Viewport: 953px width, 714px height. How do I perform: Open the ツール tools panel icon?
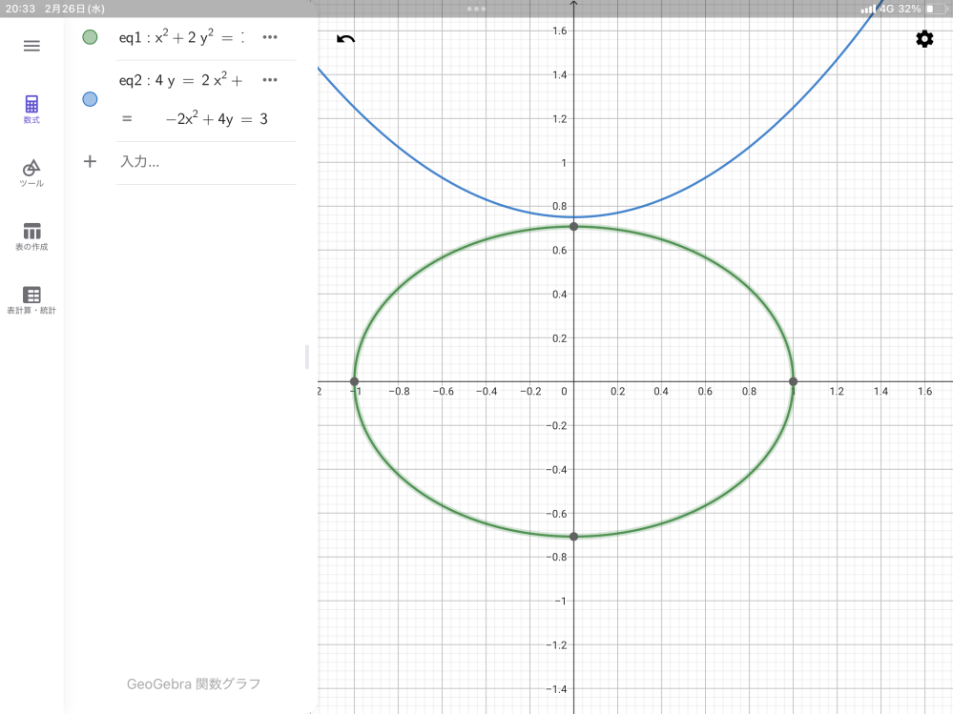(x=31, y=173)
